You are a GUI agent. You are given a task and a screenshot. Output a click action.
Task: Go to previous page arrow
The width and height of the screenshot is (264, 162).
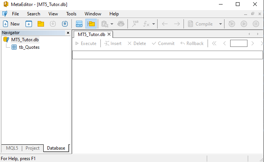[x=225, y=43]
